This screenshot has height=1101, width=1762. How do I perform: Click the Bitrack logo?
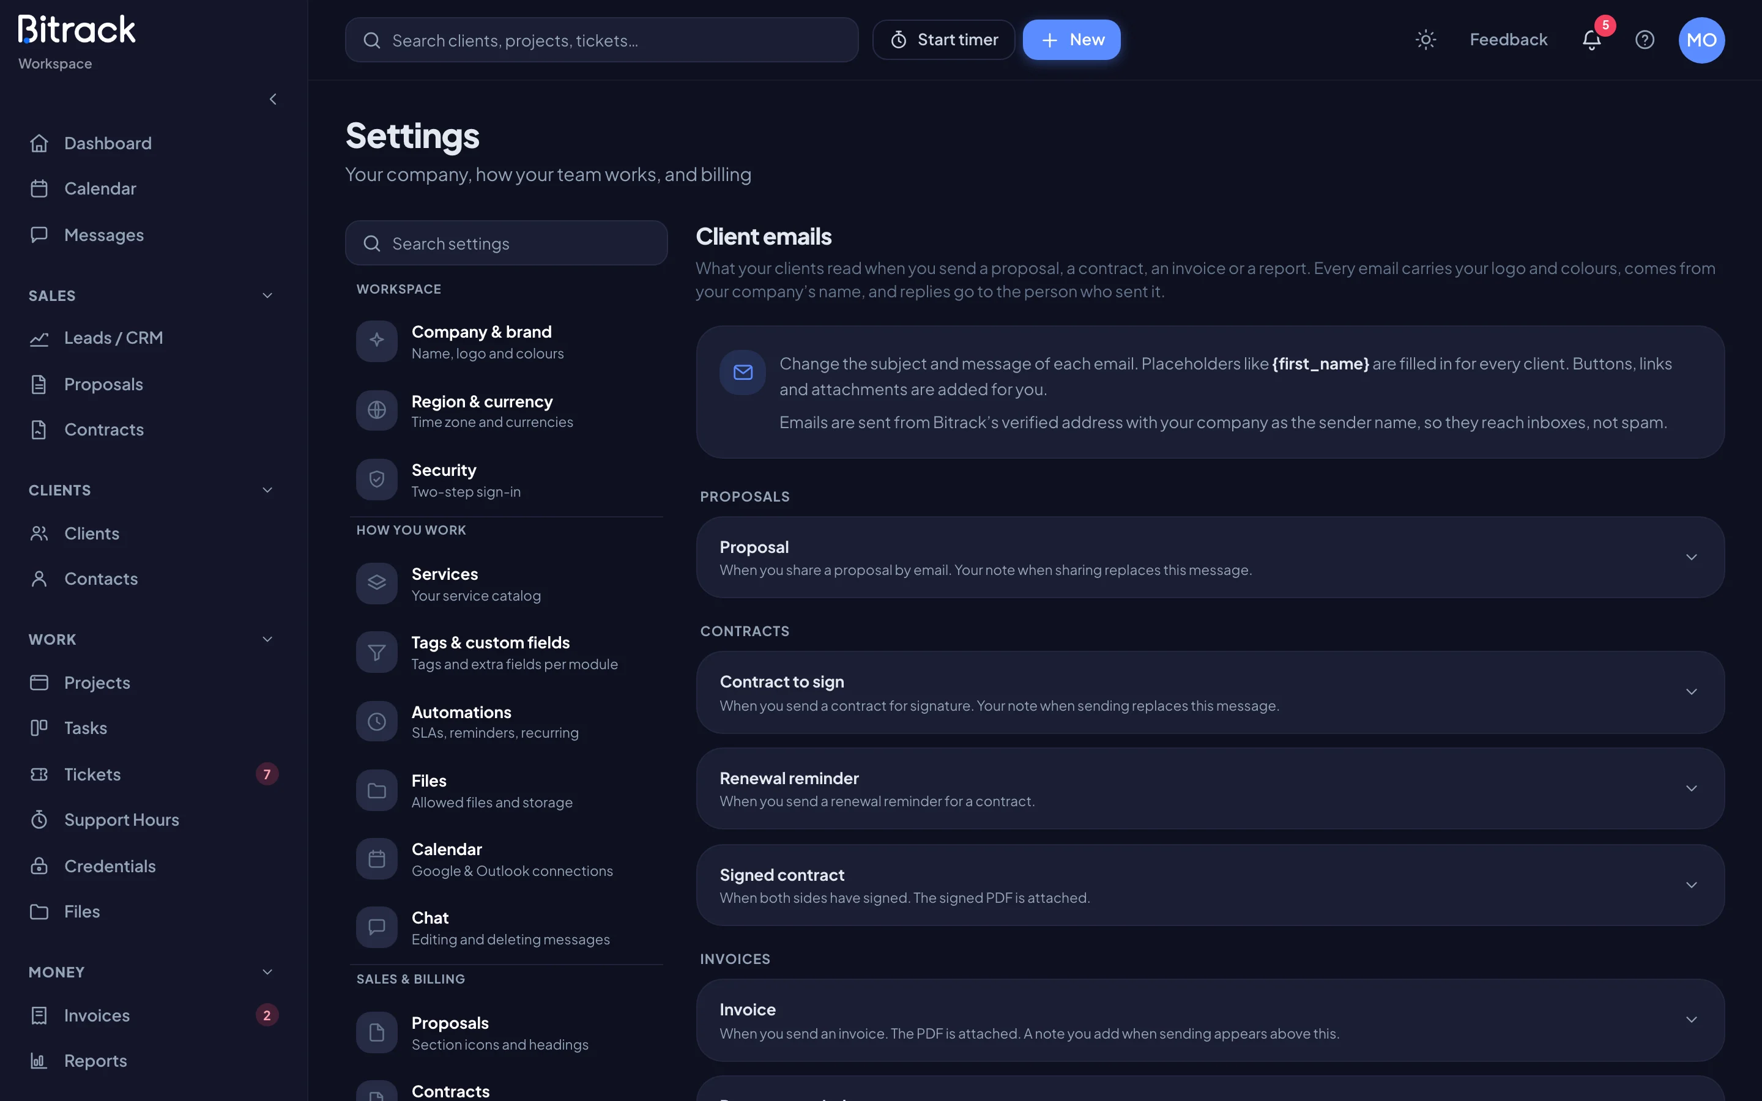pyautogui.click(x=76, y=30)
